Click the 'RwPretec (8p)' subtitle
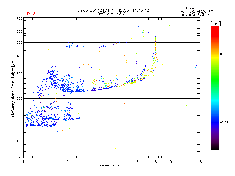 pos(111,14)
